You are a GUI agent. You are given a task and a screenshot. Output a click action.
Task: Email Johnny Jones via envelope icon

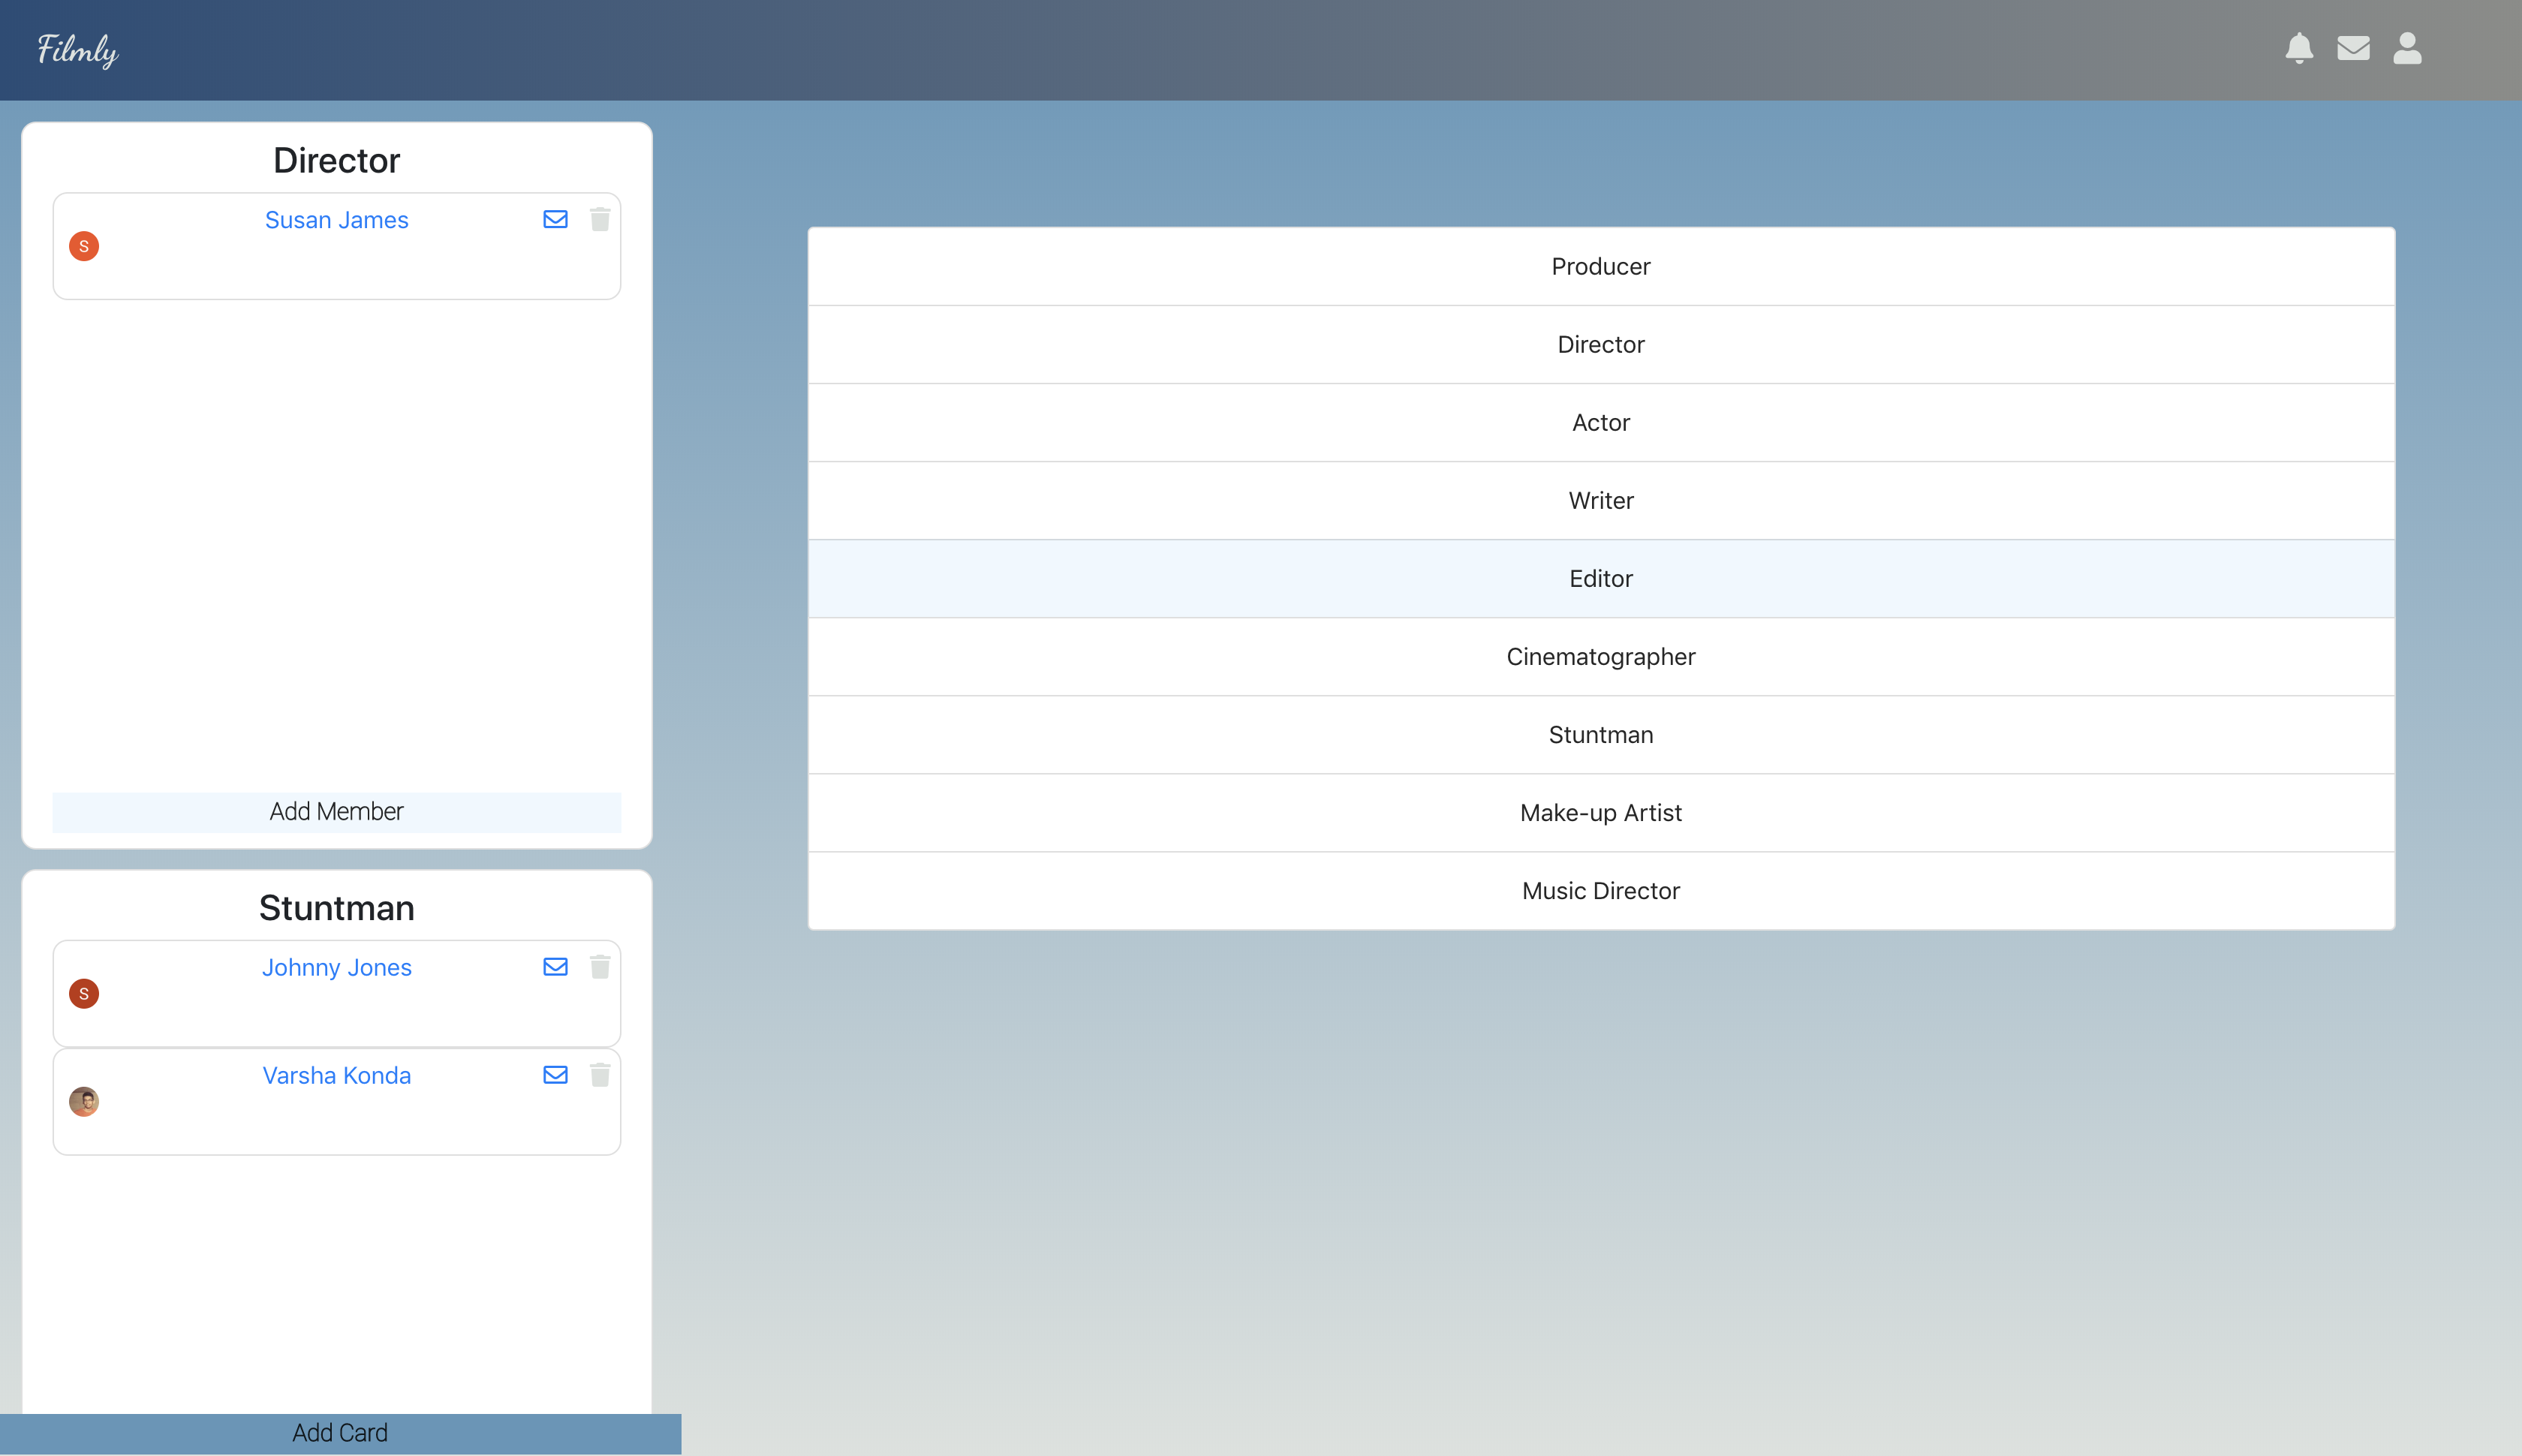tap(555, 966)
